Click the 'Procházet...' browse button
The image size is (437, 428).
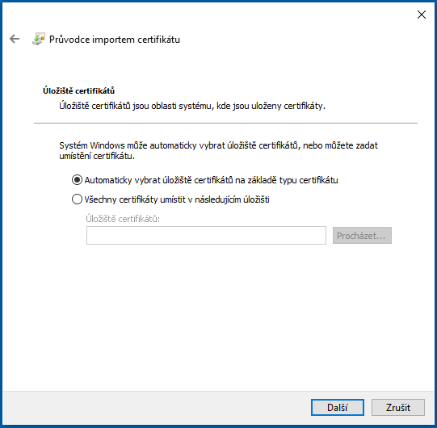click(362, 236)
